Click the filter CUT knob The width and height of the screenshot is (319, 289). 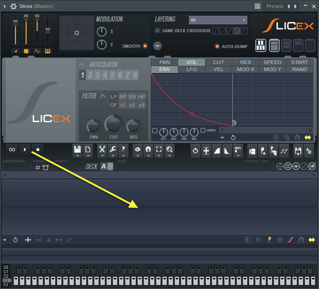coord(114,124)
